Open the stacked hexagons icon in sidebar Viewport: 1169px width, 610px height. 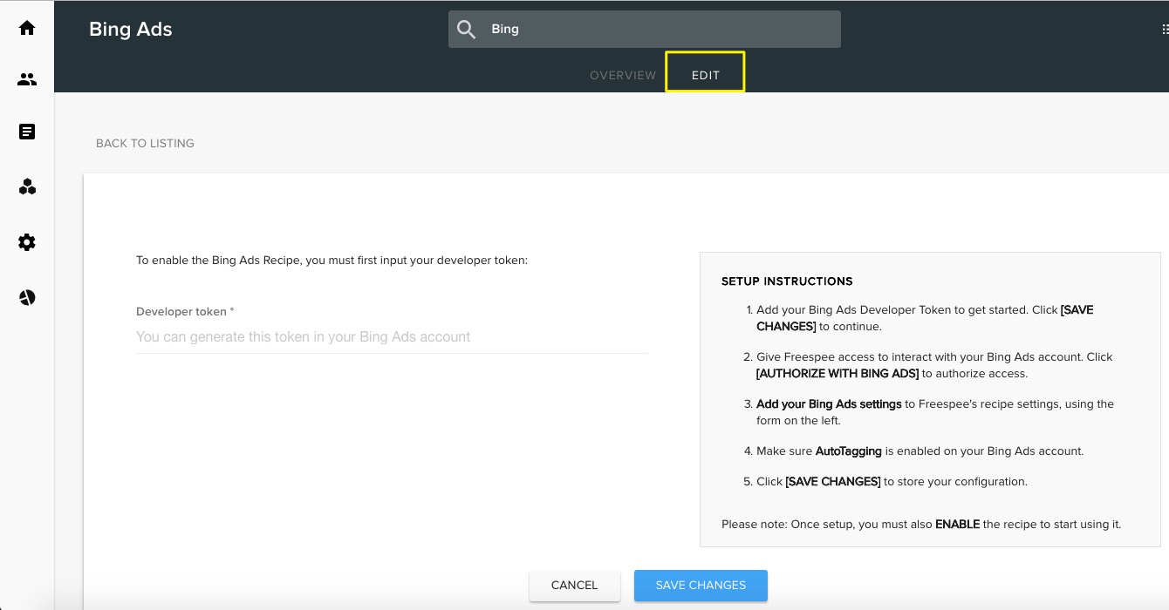(27, 186)
